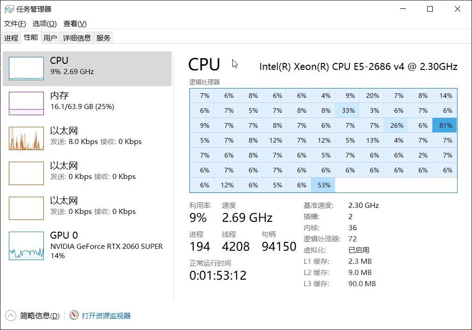Viewport: 472px width, 330px height.
Task: Select the first 以太网 graph with network activity
Action: 26,138
